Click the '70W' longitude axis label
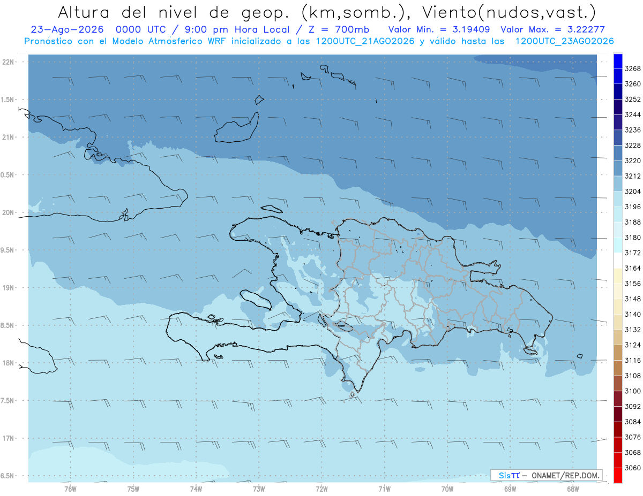Viewport: 643px width, 496px height. click(447, 489)
